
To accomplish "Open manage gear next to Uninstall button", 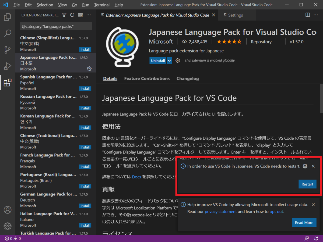I will pyautogui.click(x=178, y=60).
